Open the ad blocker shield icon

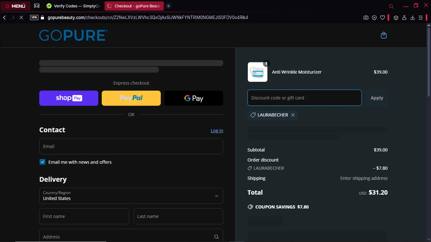pyautogui.click(x=374, y=18)
